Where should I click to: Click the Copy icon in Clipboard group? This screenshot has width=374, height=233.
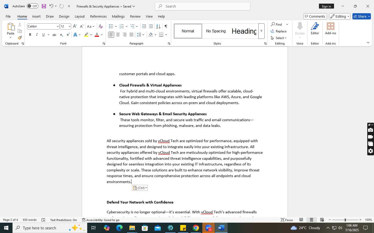pyautogui.click(x=20, y=31)
